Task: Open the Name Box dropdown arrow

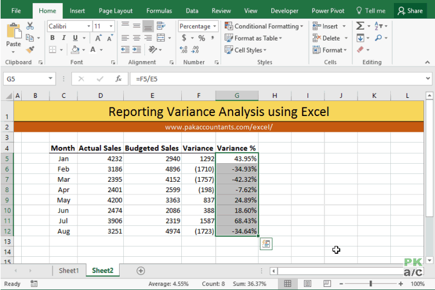Action: click(x=51, y=79)
